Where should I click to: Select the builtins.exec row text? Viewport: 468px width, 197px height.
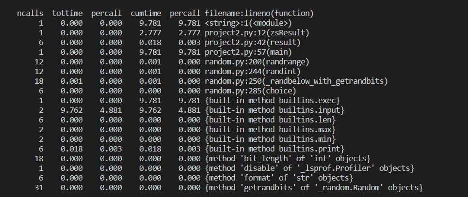(272, 101)
